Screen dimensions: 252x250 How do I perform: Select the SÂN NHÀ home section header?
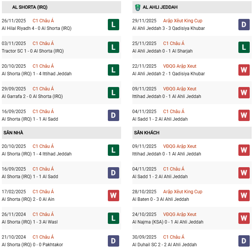tap(14, 133)
